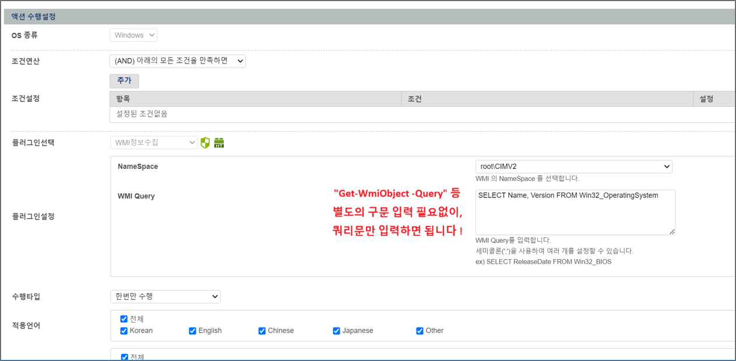Uncheck the Korean language checkbox
The image size is (736, 361).
click(x=124, y=331)
